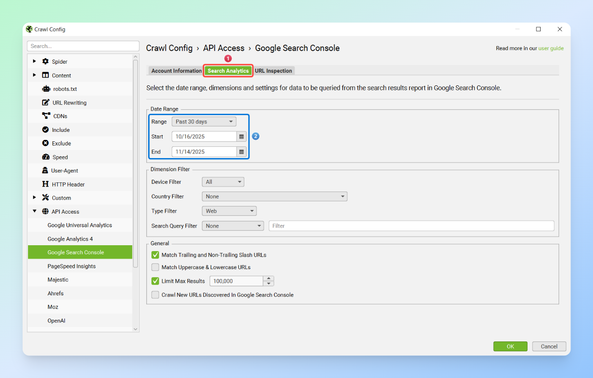Enable Crawl New URLs Discovered checkbox
The image size is (593, 378).
[155, 295]
